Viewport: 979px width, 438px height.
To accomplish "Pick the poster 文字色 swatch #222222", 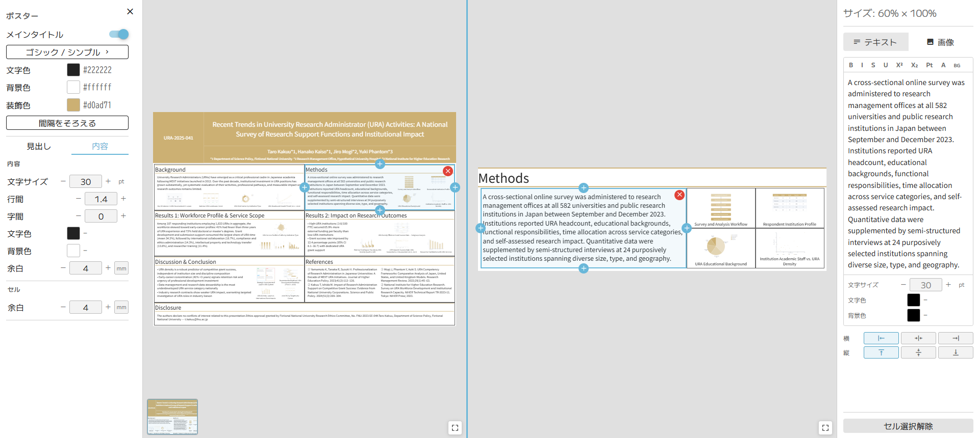I will (73, 70).
